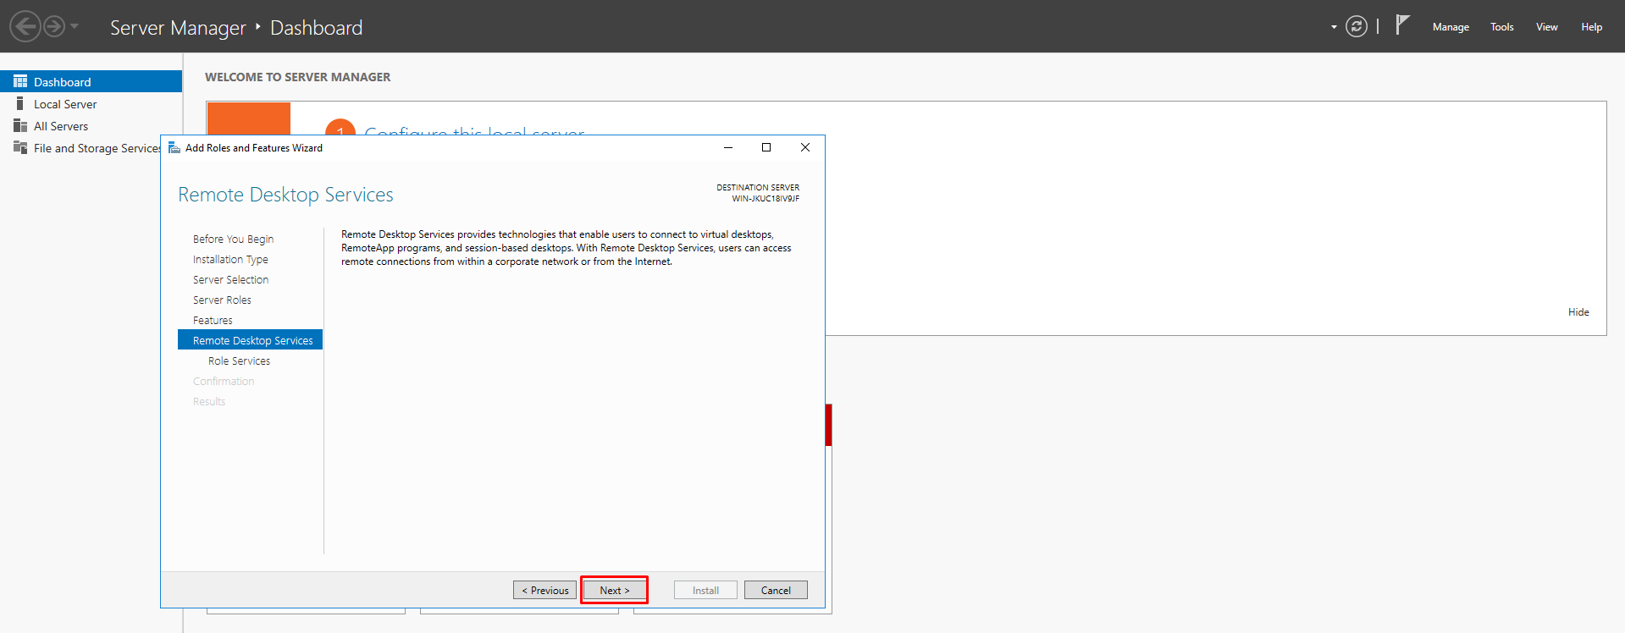Click the Dashboard breadcrumb in the header
The width and height of the screenshot is (1625, 633).
coord(316,27)
